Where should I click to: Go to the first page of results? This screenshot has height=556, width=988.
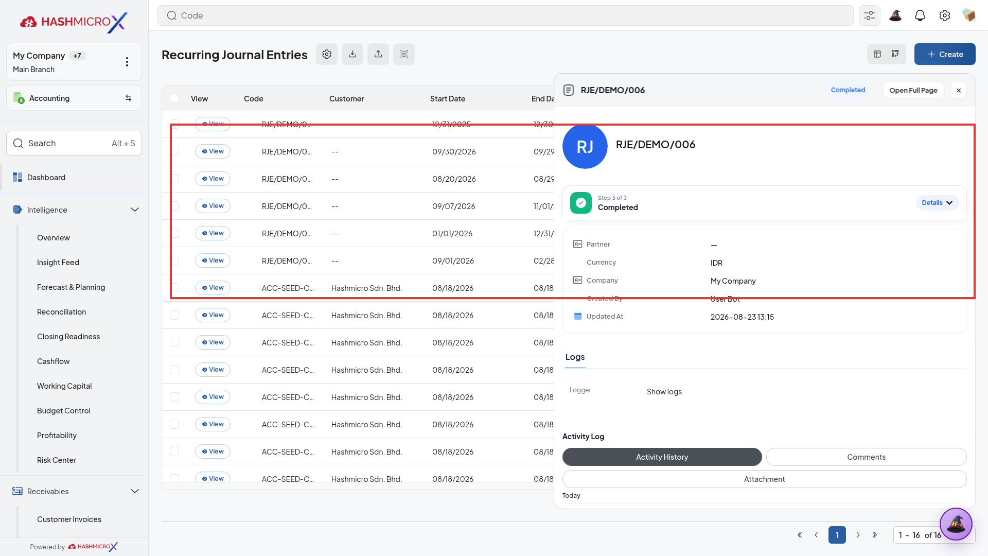pyautogui.click(x=800, y=535)
